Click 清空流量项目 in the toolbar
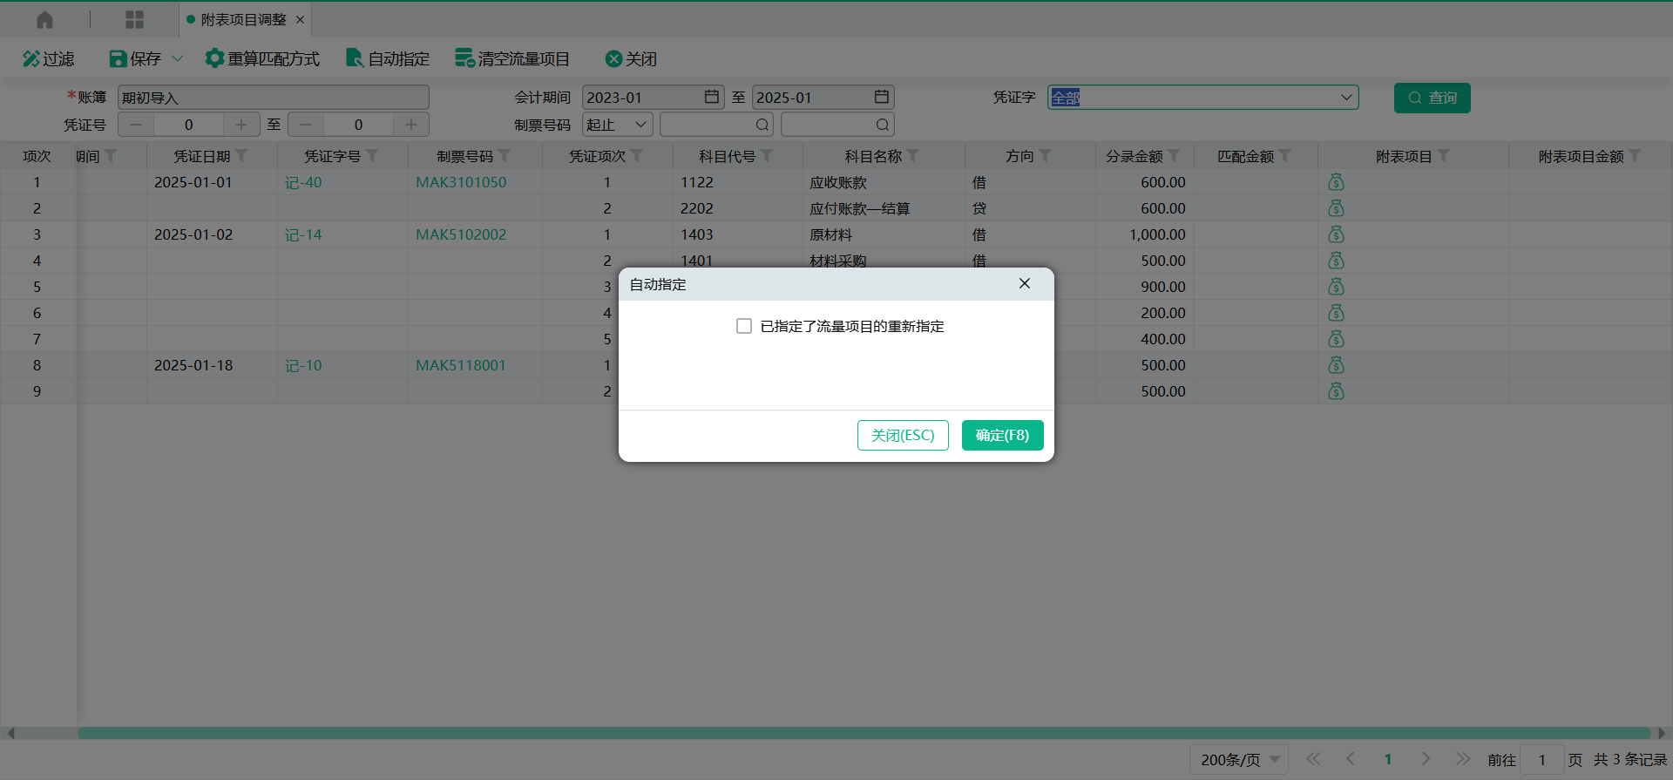Screen dimensions: 1673x780 [x=512, y=58]
